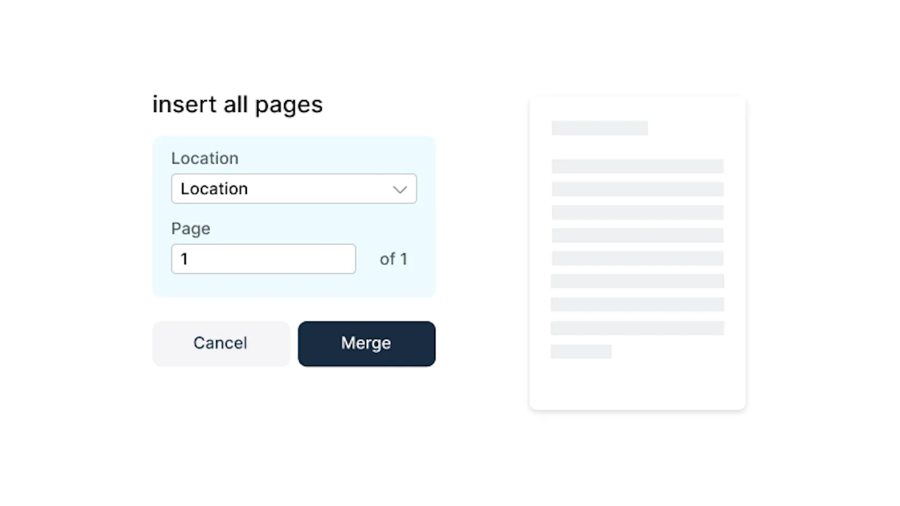The width and height of the screenshot is (900, 506).
Task: Open the Location dropdown menu
Action: (293, 189)
